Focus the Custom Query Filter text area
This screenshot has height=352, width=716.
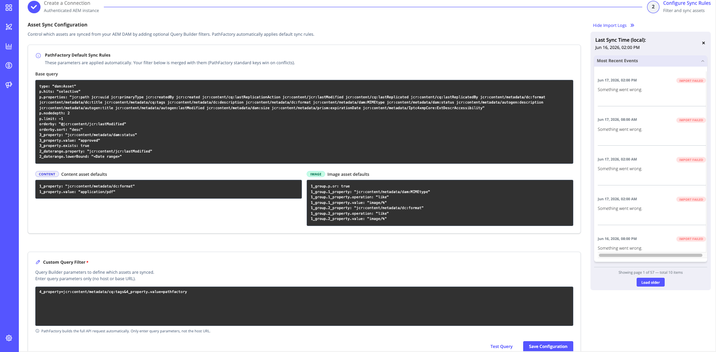click(304, 306)
